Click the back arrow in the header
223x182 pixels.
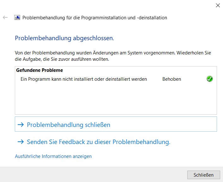tap(5, 17)
